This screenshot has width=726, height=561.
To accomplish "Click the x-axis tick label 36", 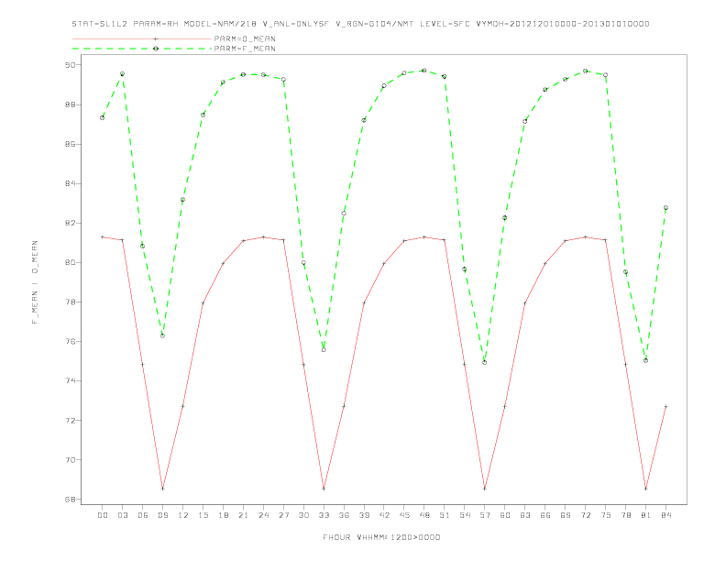I will 344,515.
